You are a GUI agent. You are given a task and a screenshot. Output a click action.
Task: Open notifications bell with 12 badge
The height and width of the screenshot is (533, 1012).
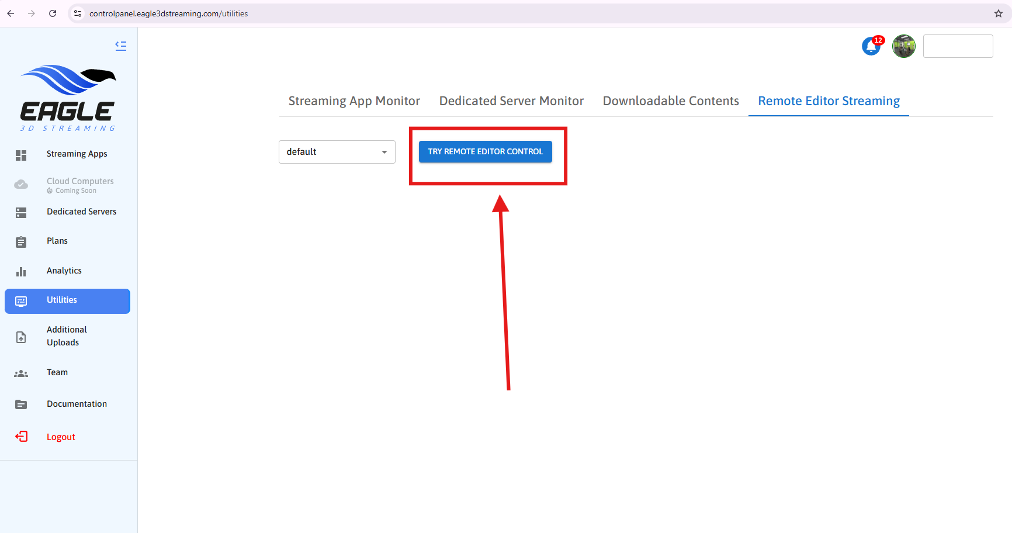pyautogui.click(x=871, y=46)
